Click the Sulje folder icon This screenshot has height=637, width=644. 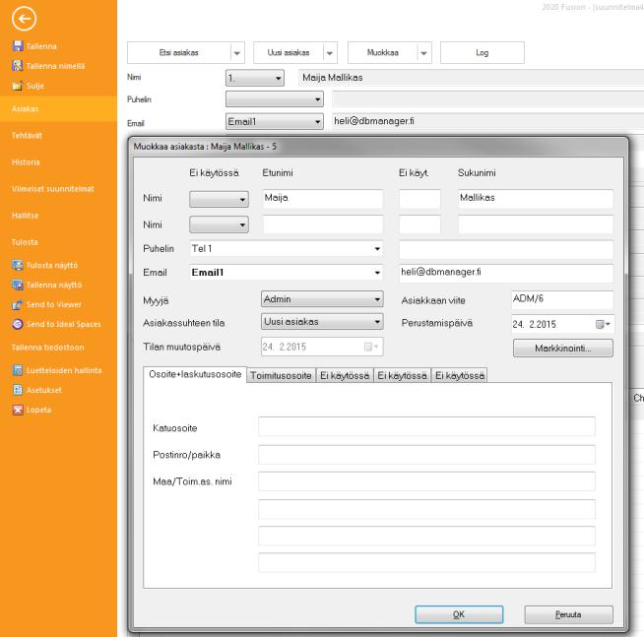[x=18, y=86]
